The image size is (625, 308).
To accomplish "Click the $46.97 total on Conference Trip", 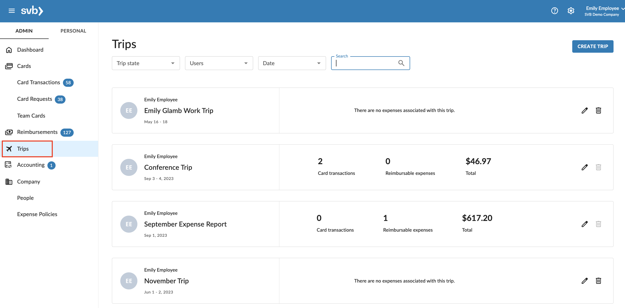I will coord(478,161).
